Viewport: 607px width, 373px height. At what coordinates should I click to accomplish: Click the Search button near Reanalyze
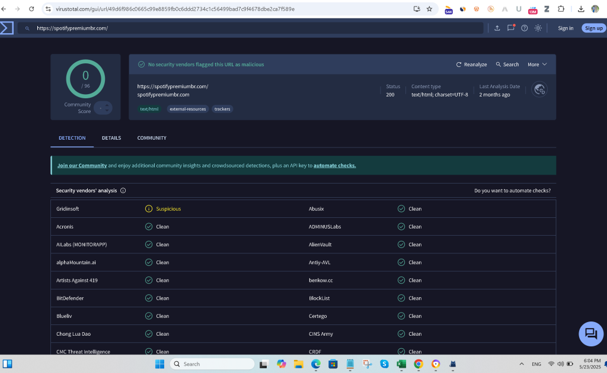507,65
